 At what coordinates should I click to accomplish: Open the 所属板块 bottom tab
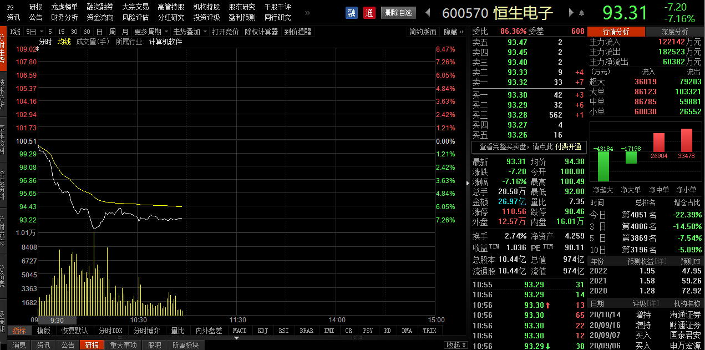pyautogui.click(x=185, y=345)
